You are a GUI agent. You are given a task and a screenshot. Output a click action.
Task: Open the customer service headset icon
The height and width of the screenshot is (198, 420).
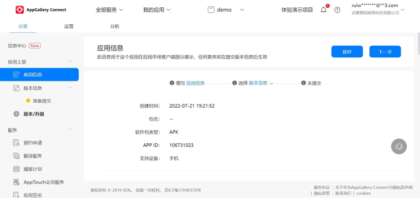(x=399, y=147)
